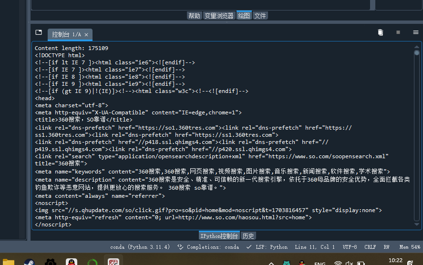Open the Wi-Fi network tray icon

tap(338, 263)
